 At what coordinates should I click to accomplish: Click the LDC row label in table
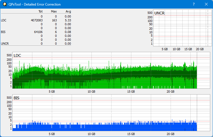tap(4, 20)
